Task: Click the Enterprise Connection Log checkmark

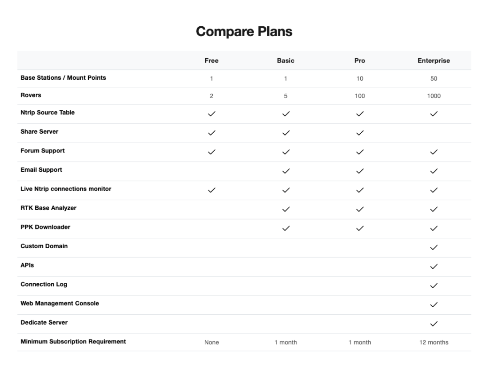Action: pos(434,286)
